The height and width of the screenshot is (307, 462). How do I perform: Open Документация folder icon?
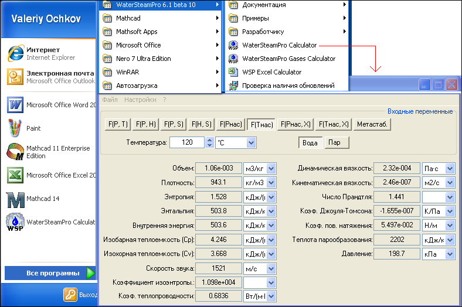tap(233, 5)
